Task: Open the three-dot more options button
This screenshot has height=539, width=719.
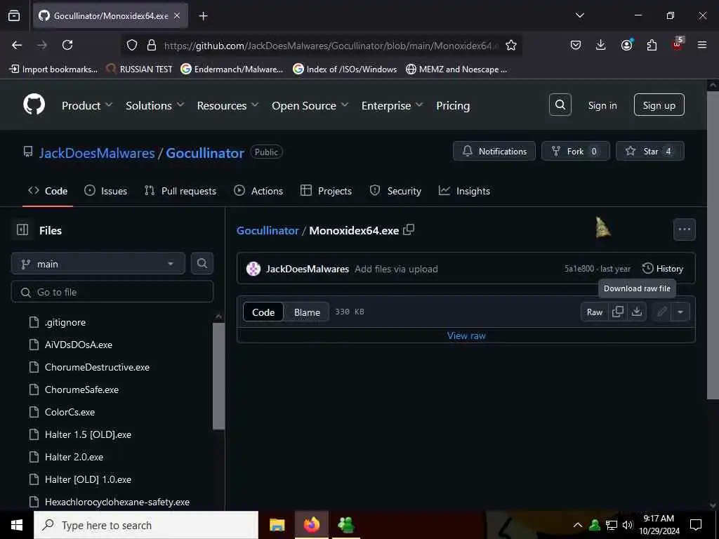Action: coord(684,229)
